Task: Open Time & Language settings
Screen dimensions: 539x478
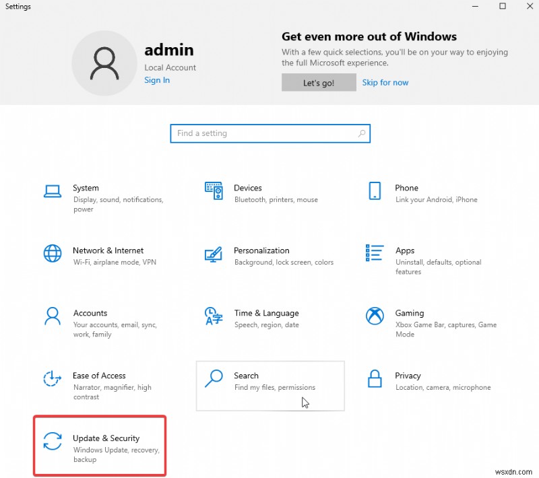Action: pos(214,316)
